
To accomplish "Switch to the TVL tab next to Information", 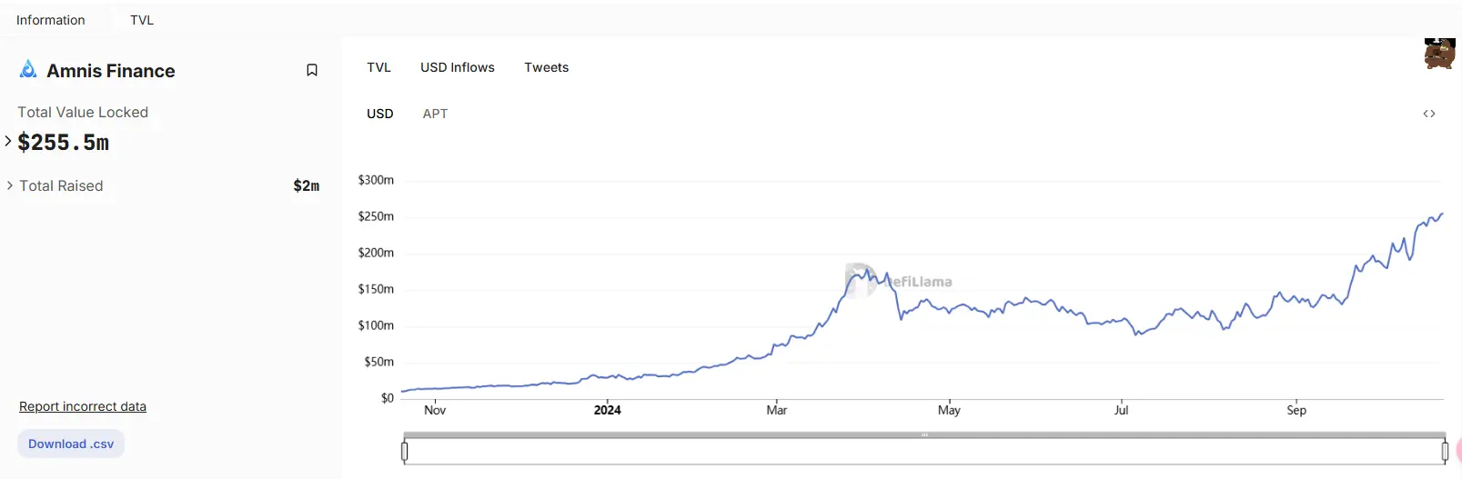I will 142,20.
